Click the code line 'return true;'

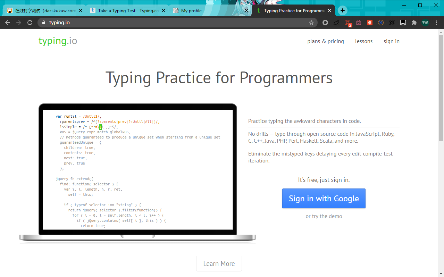coord(93,226)
